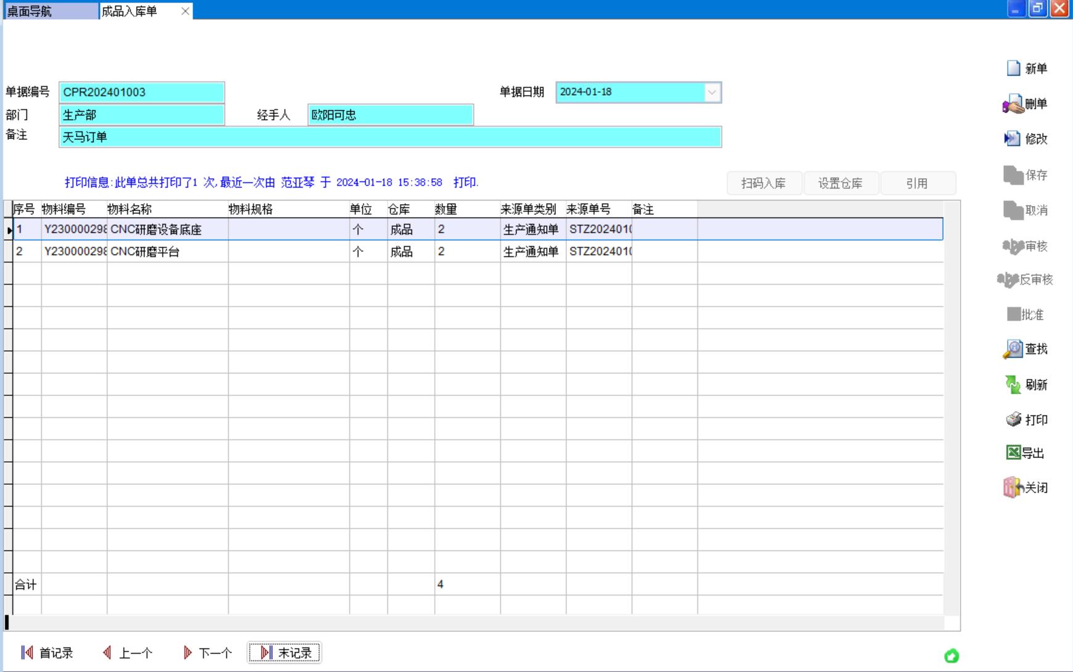
Task: Go to the previous record with 上一个
Action: pos(128,653)
